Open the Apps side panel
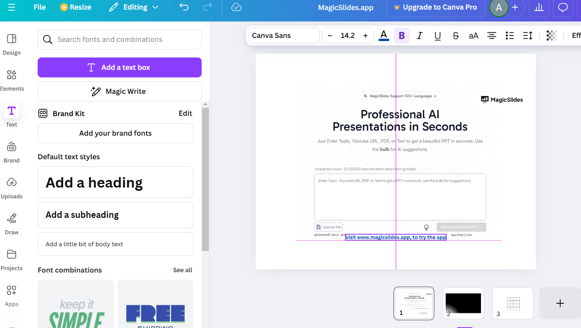 click(12, 296)
